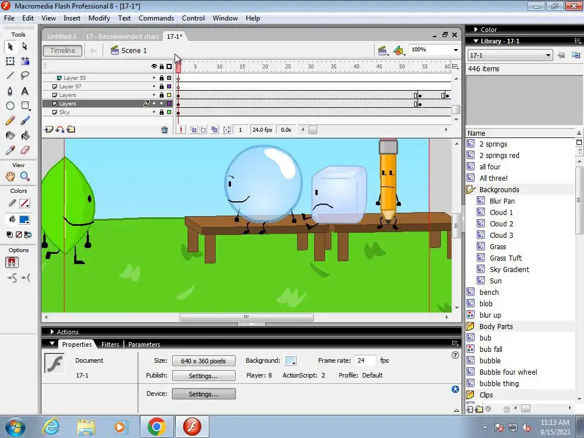Click the Add Motion Guide icon

point(59,129)
